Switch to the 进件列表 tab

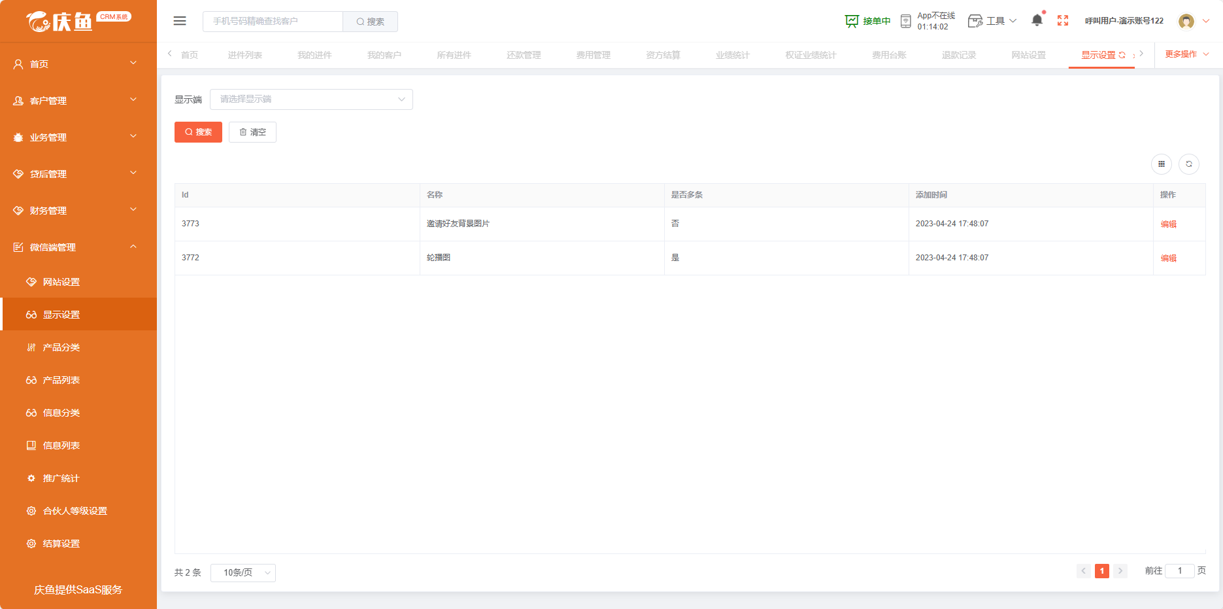(245, 55)
